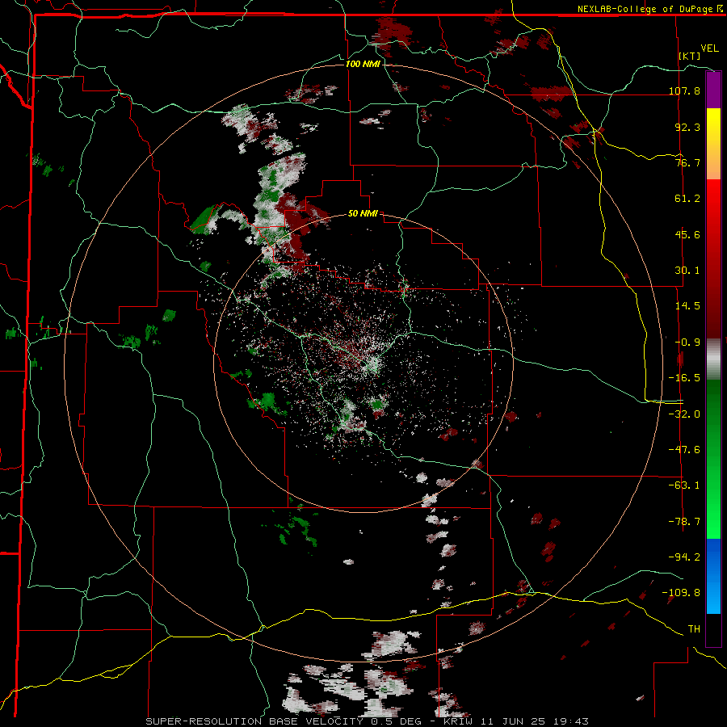This screenshot has height=727, width=727.
Task: Select the 92.3 velocity scale value
Action: [x=687, y=127]
